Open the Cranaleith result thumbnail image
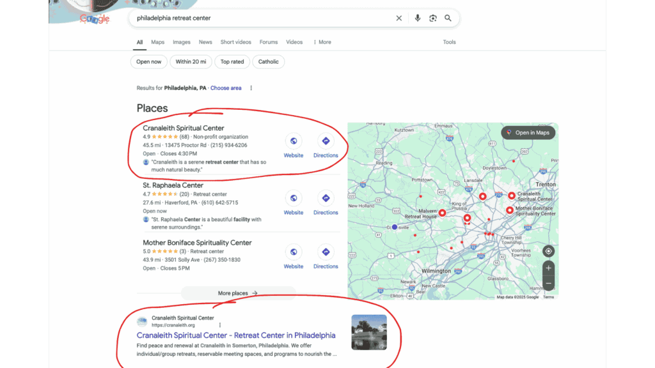 [x=369, y=332]
